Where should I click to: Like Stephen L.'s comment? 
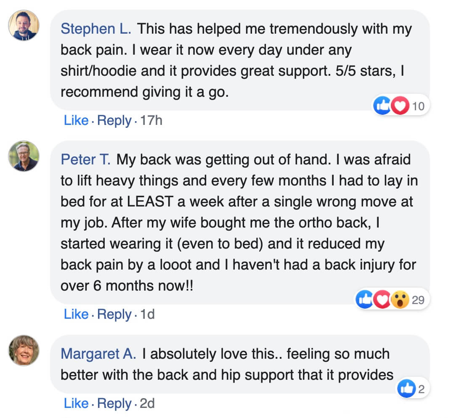[x=76, y=121]
